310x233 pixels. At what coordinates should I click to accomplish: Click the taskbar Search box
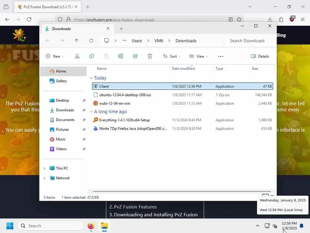[51, 226]
